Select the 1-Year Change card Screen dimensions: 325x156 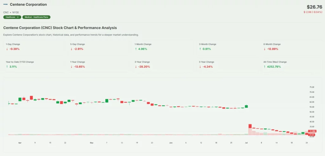(100, 64)
